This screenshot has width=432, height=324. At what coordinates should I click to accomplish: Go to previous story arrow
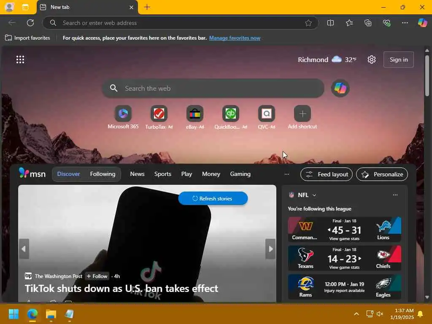[x=24, y=249]
